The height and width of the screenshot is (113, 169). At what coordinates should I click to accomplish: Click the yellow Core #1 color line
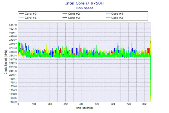coord(21,18)
